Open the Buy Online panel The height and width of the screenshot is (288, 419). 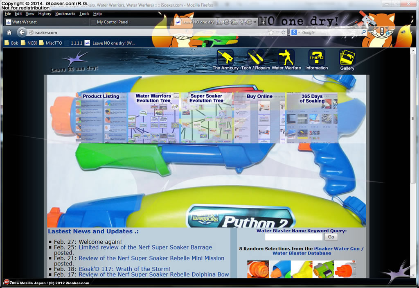259,118
